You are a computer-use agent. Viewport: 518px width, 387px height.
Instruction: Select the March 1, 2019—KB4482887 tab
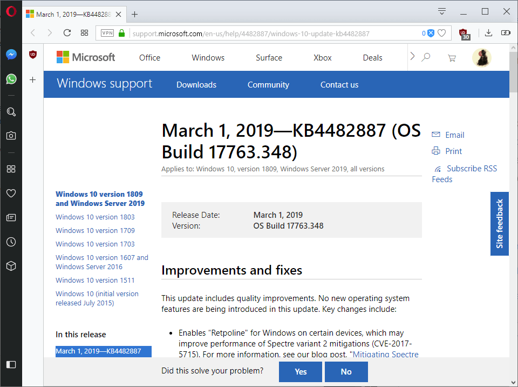(74, 14)
